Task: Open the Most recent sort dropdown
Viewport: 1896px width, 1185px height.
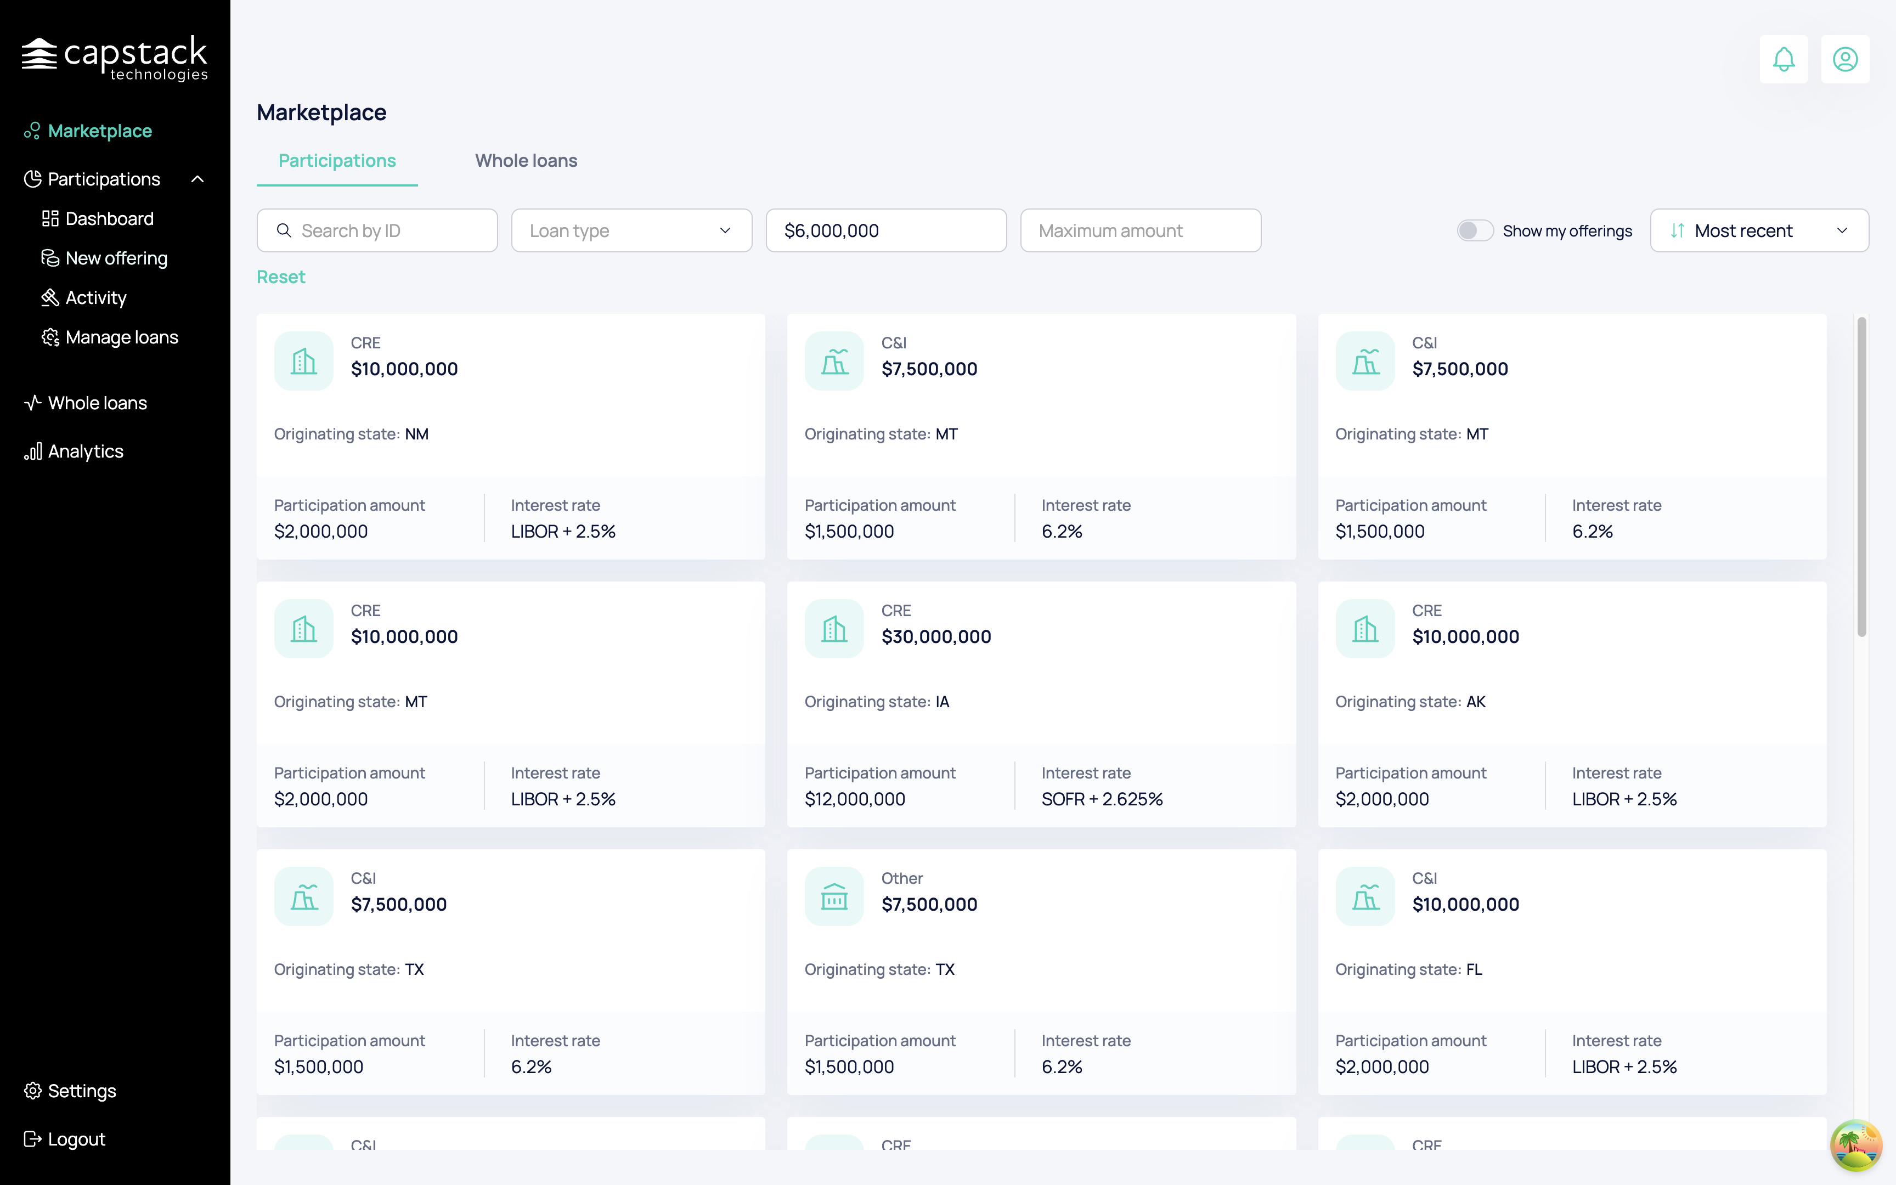Action: click(x=1759, y=230)
